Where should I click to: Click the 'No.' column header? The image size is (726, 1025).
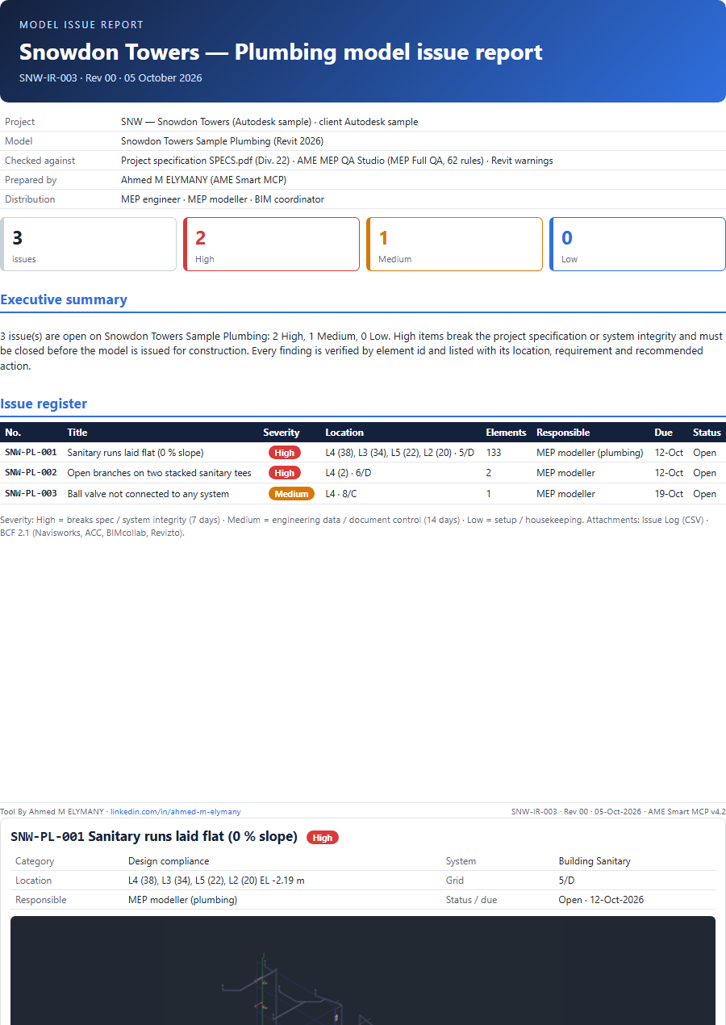pos(13,433)
